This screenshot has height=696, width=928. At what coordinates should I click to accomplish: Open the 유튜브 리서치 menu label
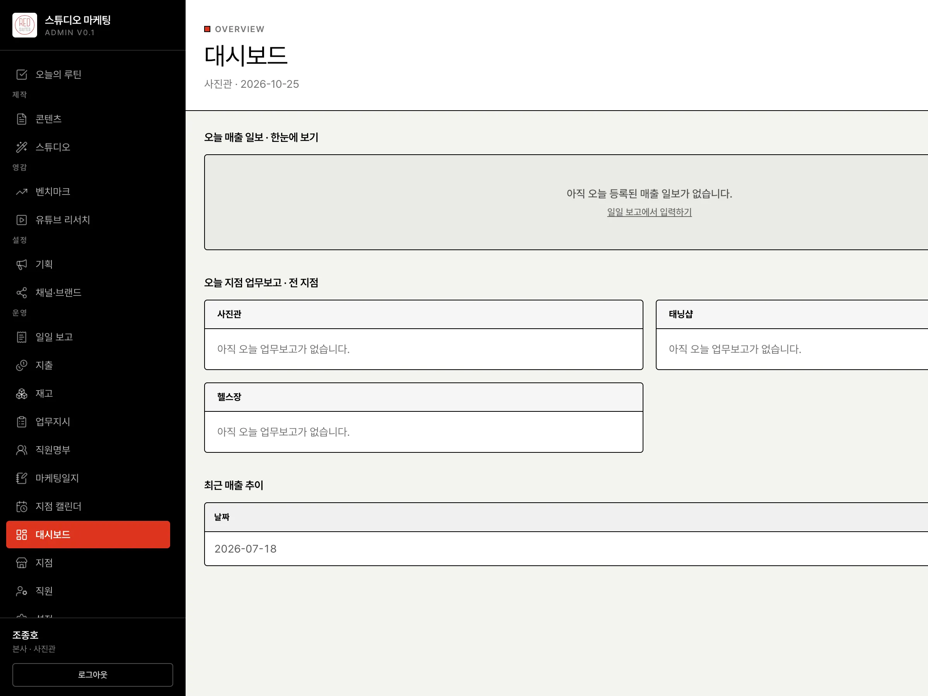[x=63, y=220]
